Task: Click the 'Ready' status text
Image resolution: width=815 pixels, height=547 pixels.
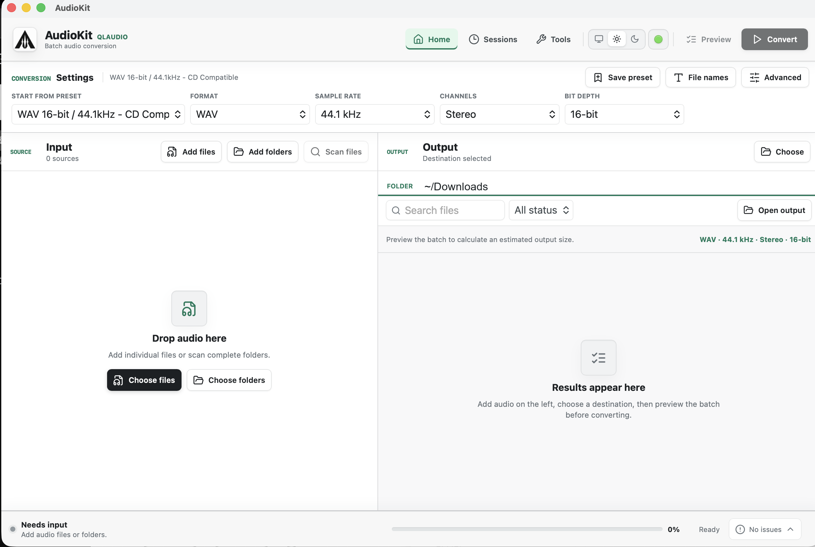Action: coord(709,529)
